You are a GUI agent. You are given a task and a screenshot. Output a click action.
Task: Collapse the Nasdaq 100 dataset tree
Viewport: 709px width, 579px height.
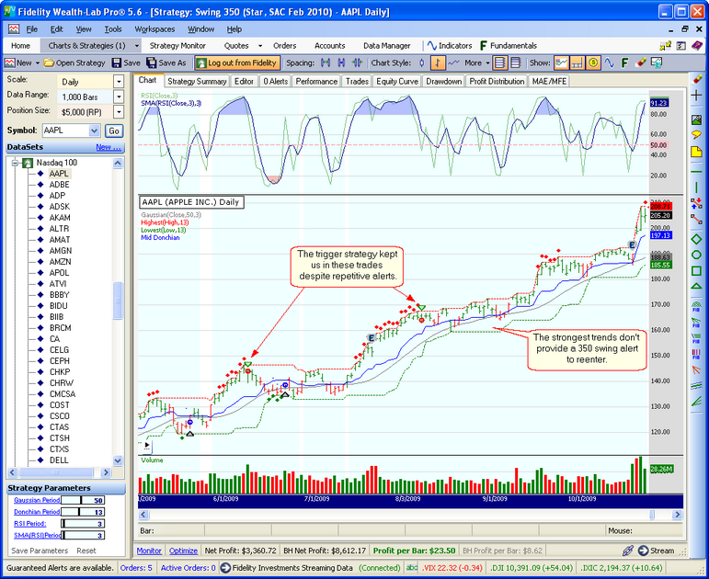coord(16,163)
